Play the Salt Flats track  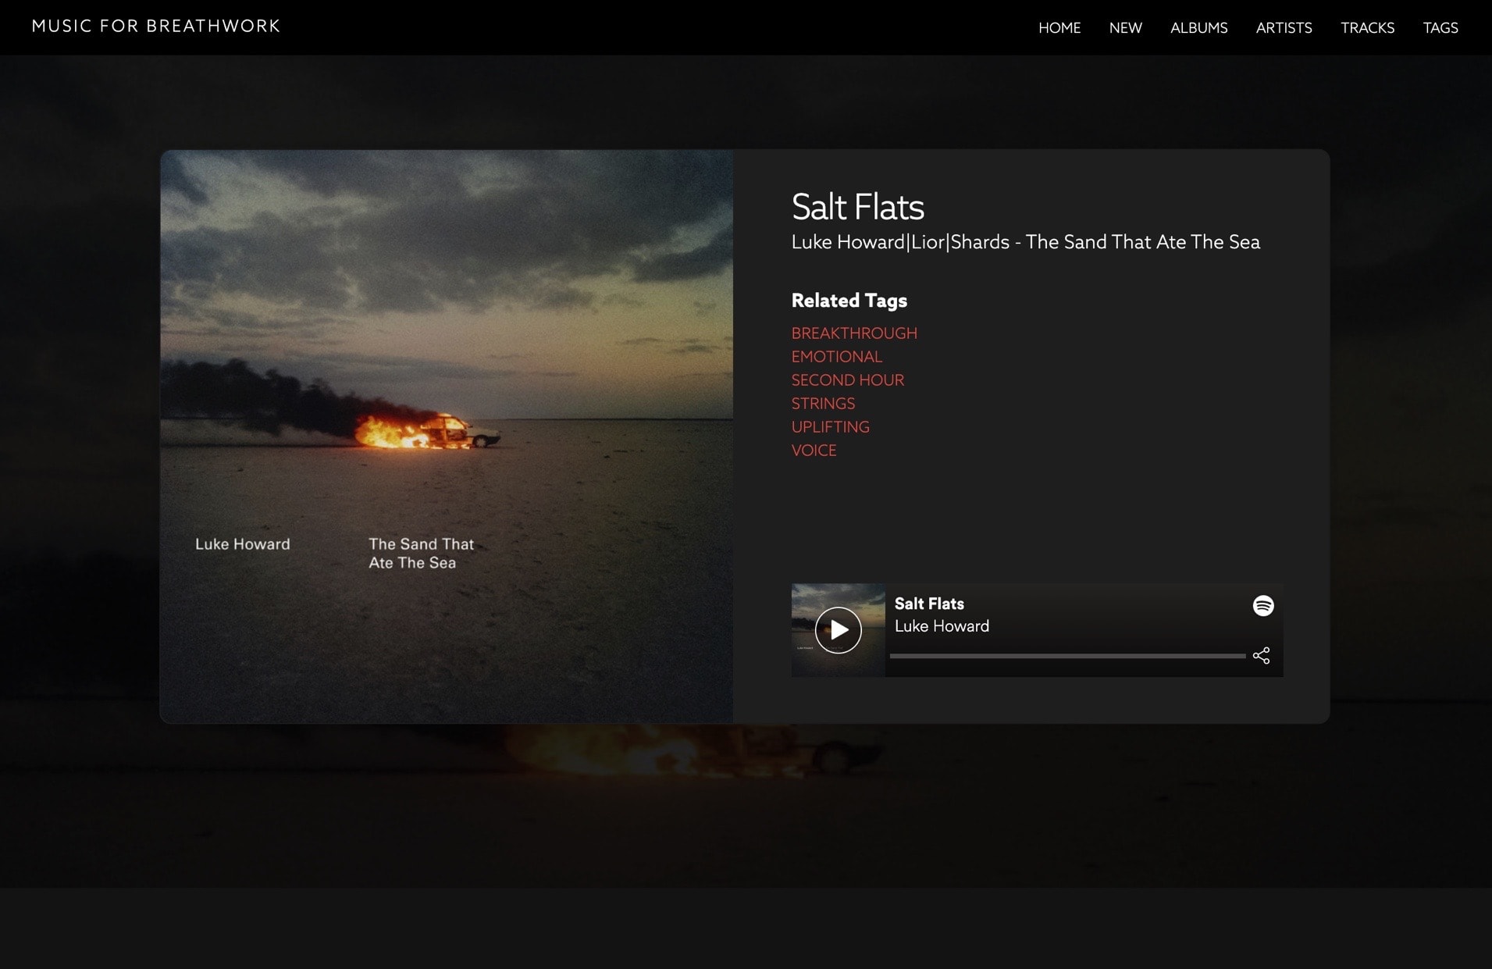click(838, 630)
